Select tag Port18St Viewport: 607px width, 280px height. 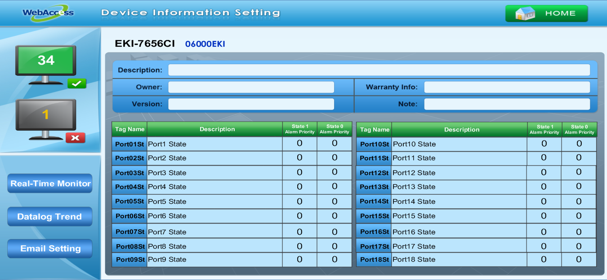374,259
